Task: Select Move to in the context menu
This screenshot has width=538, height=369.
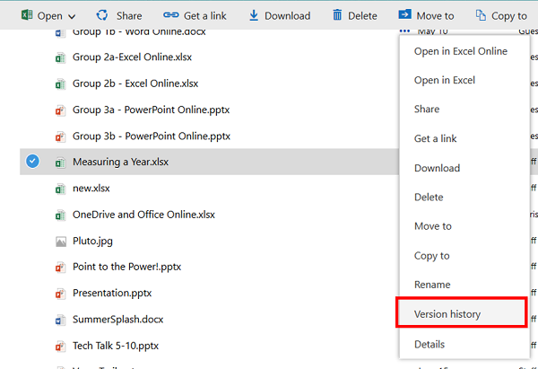Action: (x=433, y=226)
